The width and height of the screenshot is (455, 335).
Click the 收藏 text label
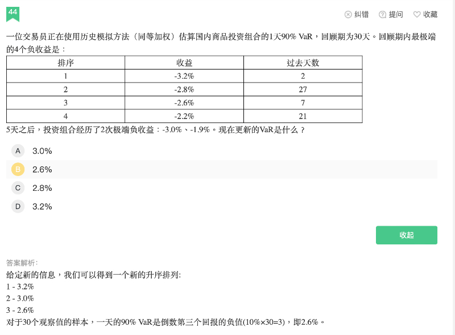(x=430, y=14)
